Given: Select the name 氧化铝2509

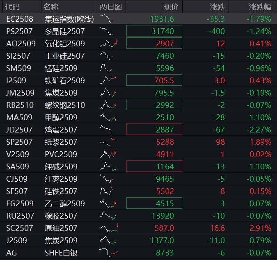Looking at the screenshot, I should 65,43.
